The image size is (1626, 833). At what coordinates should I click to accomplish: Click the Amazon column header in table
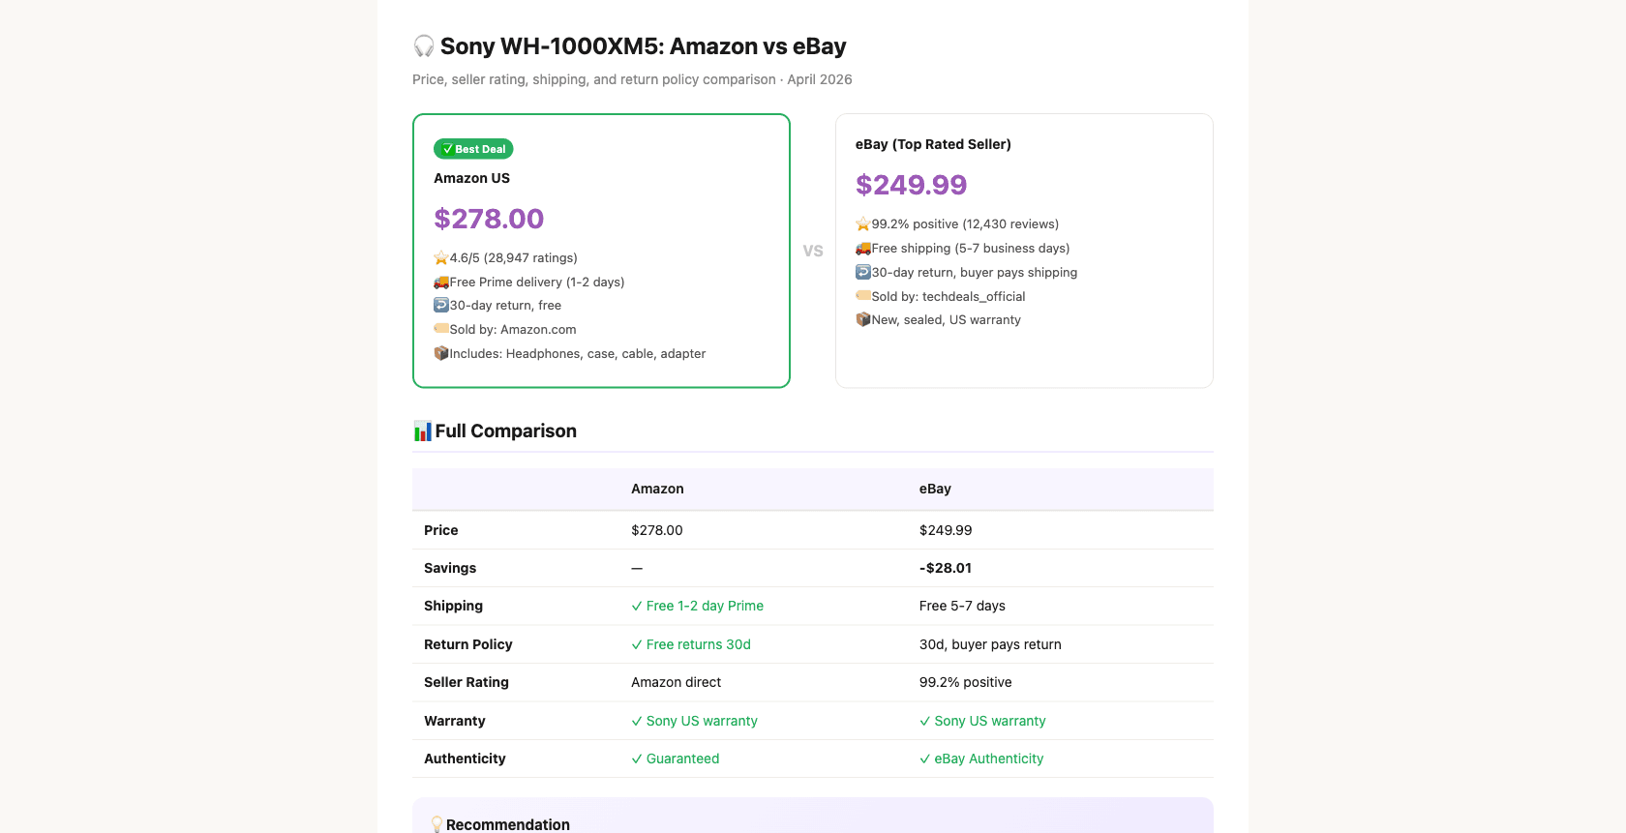coord(657,489)
